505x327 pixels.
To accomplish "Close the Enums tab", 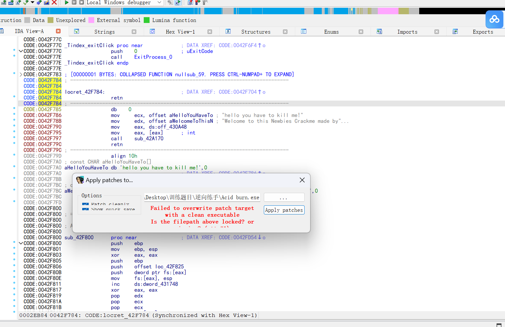I will (361, 32).
